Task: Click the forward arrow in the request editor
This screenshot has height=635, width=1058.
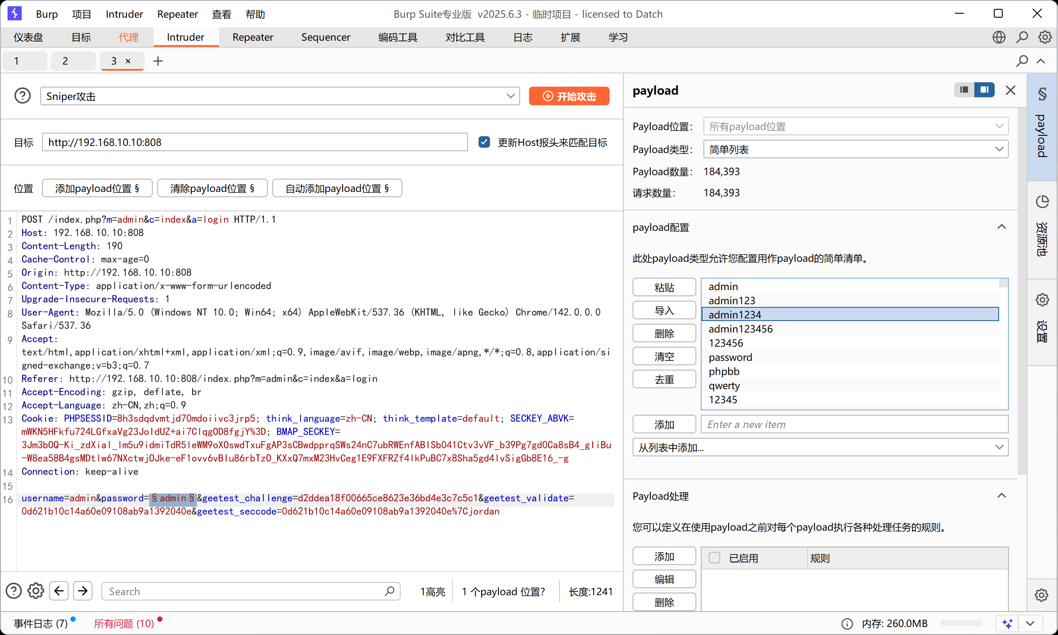Action: pyautogui.click(x=83, y=591)
